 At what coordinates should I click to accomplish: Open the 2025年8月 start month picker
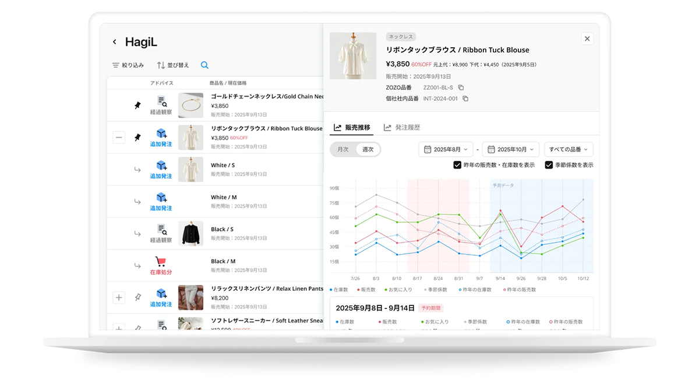coord(446,149)
